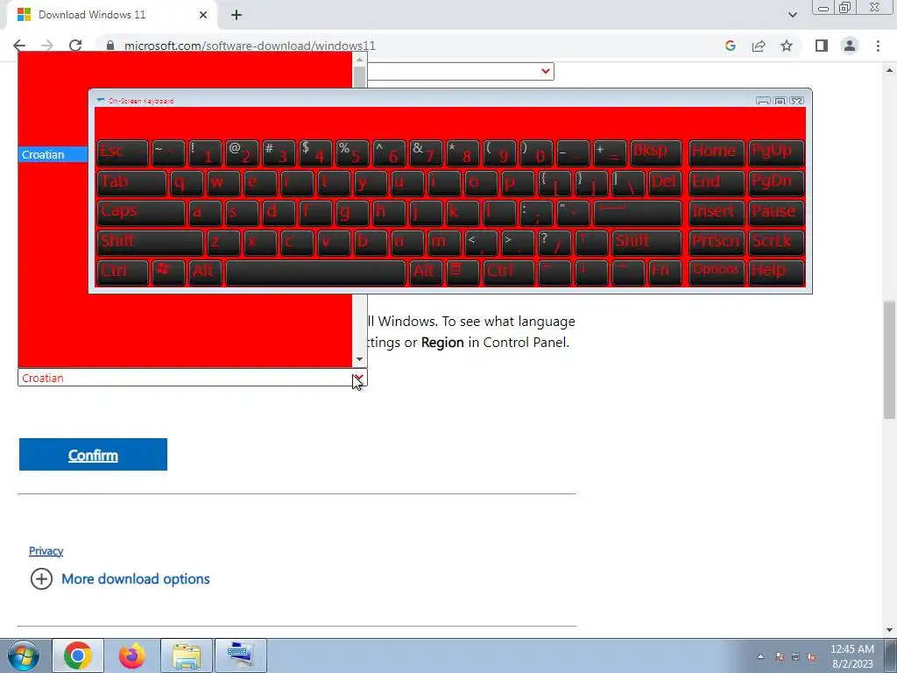The image size is (897, 673).
Task: Click the network tray icon
Action: pyautogui.click(x=795, y=657)
